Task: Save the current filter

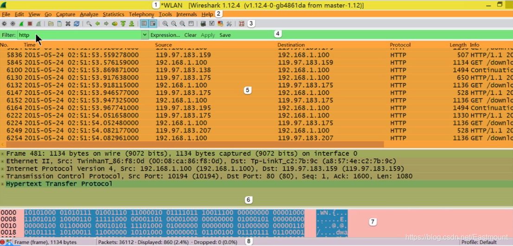Action: pyautogui.click(x=225, y=35)
